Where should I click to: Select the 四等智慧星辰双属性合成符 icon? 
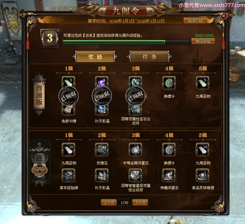pyautogui.click(x=135, y=175)
